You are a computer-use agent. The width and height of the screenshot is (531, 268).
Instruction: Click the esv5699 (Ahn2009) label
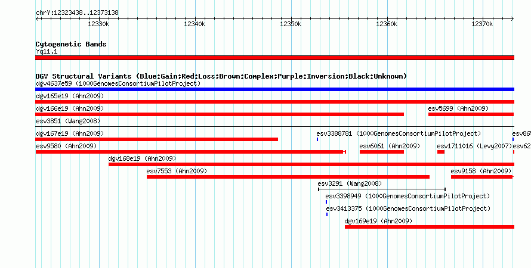tap(458, 108)
